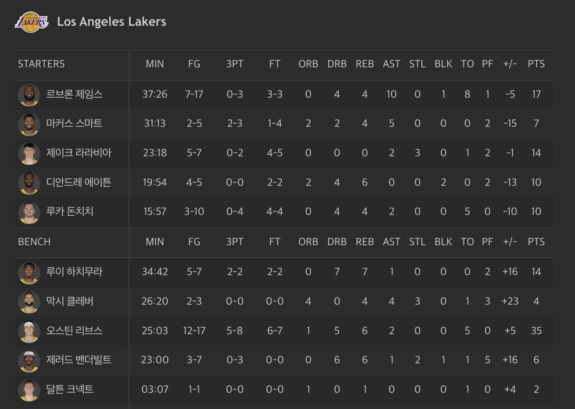This screenshot has width=575, height=409.
Task: Click 마커스 스마트's player headshot
Action: (x=29, y=124)
